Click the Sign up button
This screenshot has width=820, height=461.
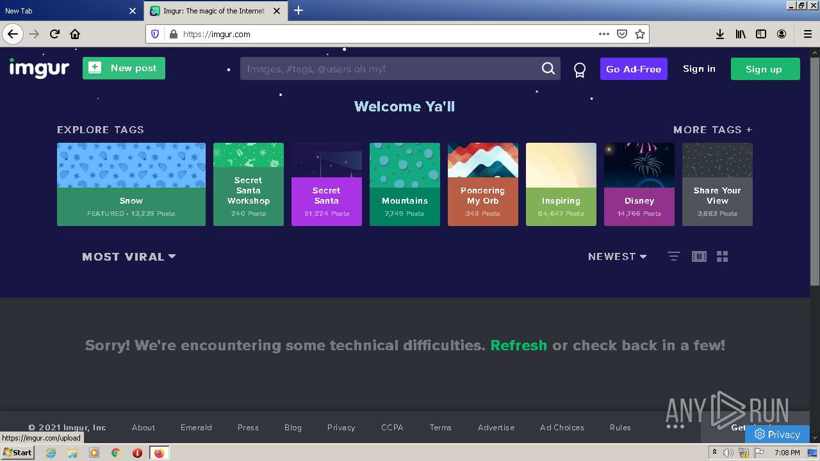765,69
